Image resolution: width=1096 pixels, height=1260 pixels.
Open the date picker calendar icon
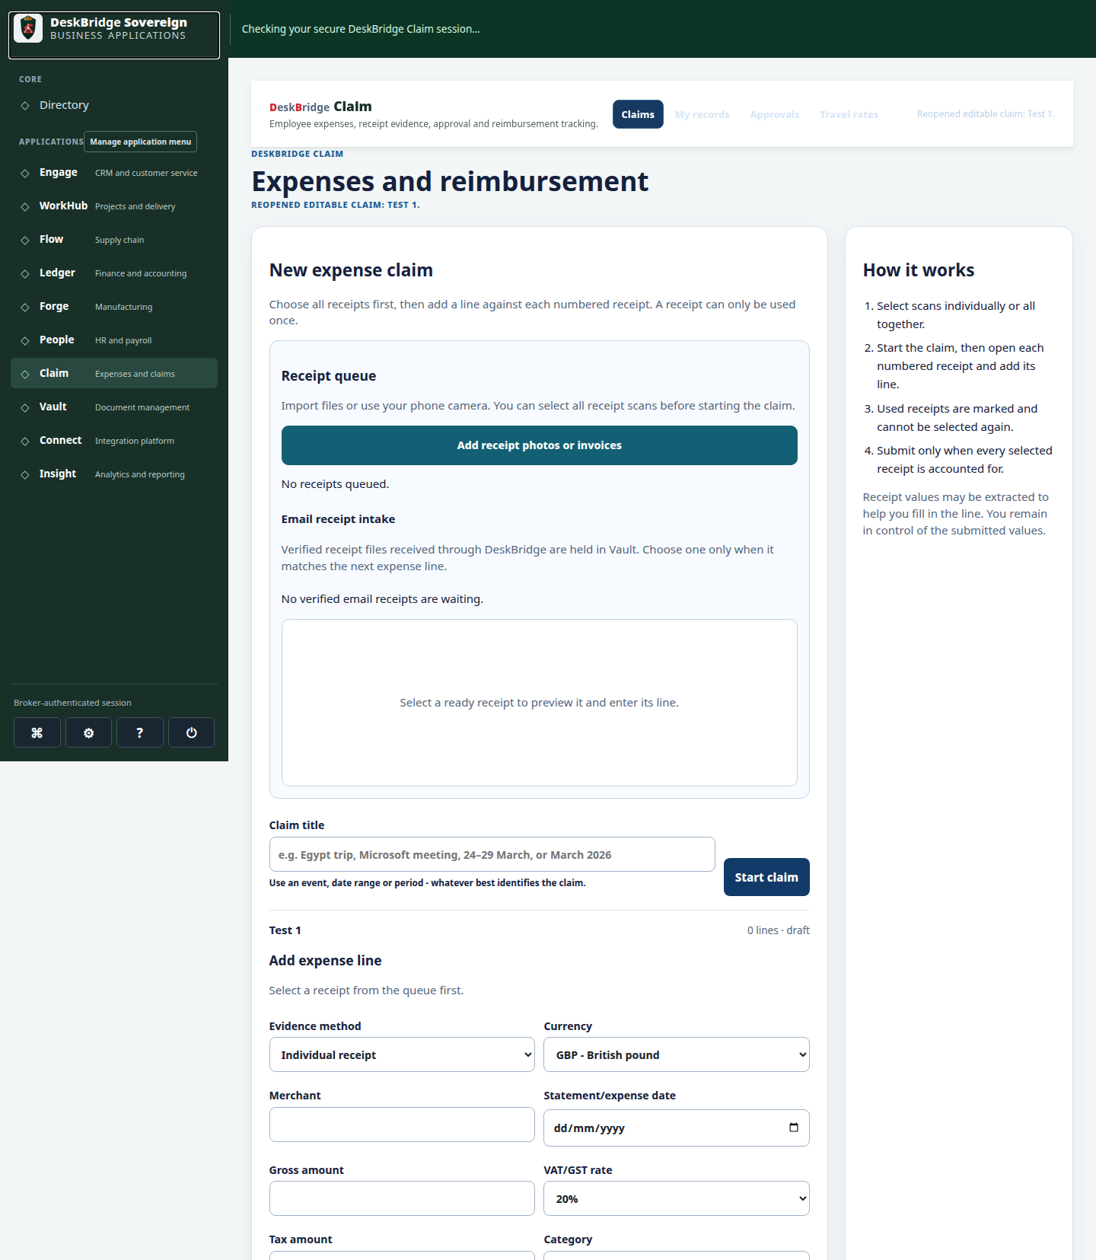(x=793, y=1128)
